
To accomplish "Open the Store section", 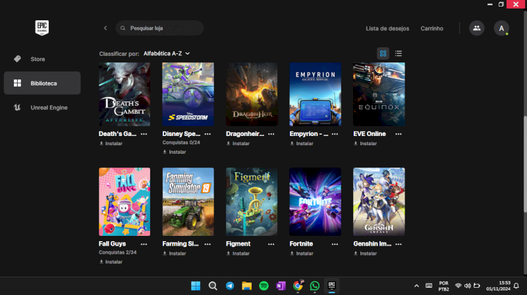I will pyautogui.click(x=38, y=59).
